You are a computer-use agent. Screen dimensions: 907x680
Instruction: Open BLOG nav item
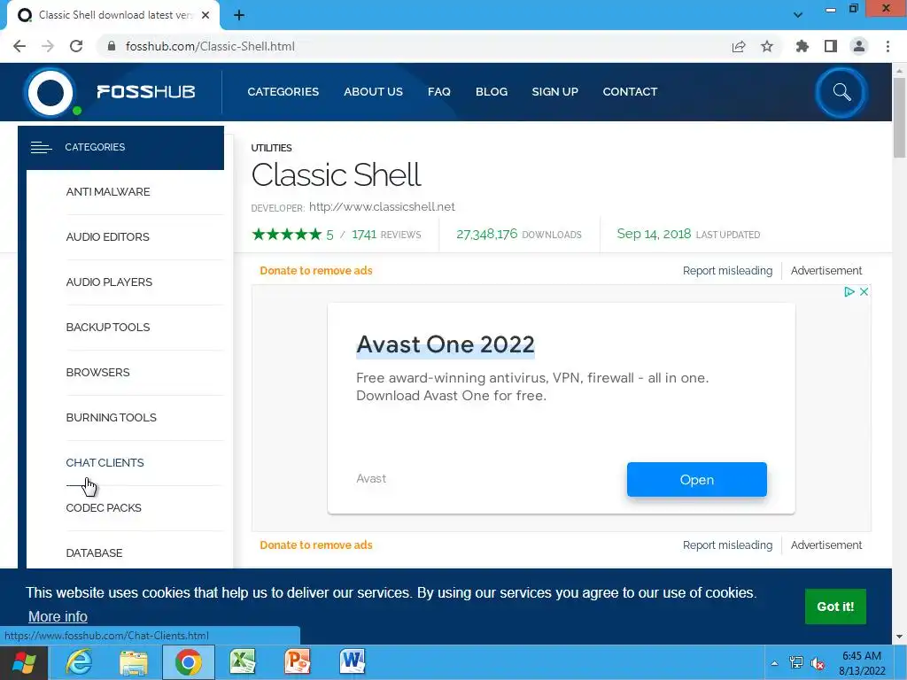coord(492,92)
